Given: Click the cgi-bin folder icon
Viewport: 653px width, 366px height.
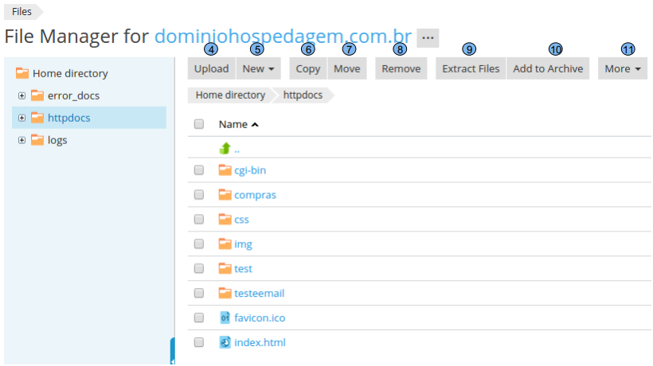Looking at the screenshot, I should (x=225, y=169).
